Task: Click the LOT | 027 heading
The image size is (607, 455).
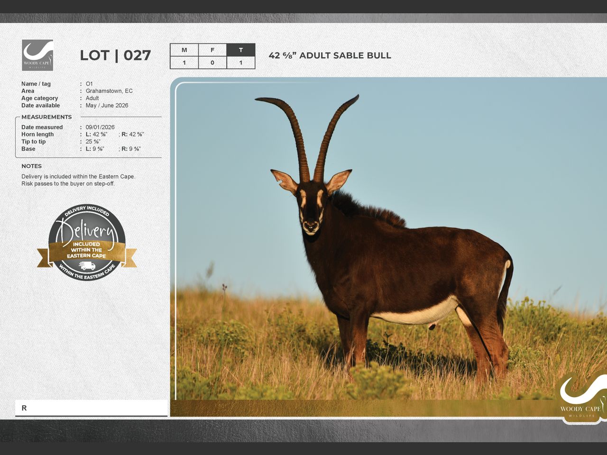Action: pyautogui.click(x=115, y=55)
